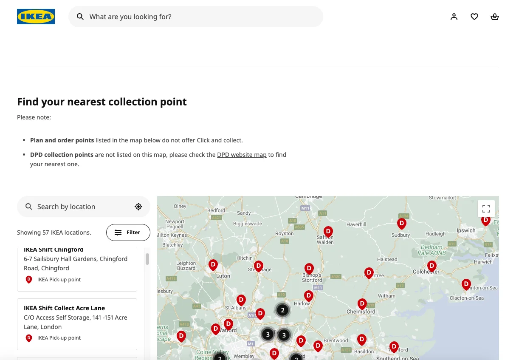The width and height of the screenshot is (516, 360).
Task: Click the magnifier icon in top search bar
Action: (80, 17)
